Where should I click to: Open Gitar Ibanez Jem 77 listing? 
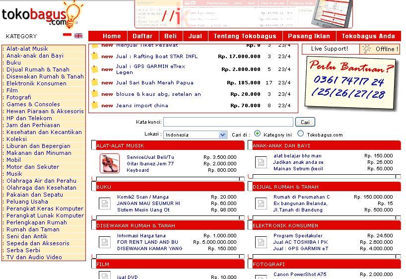click(150, 164)
